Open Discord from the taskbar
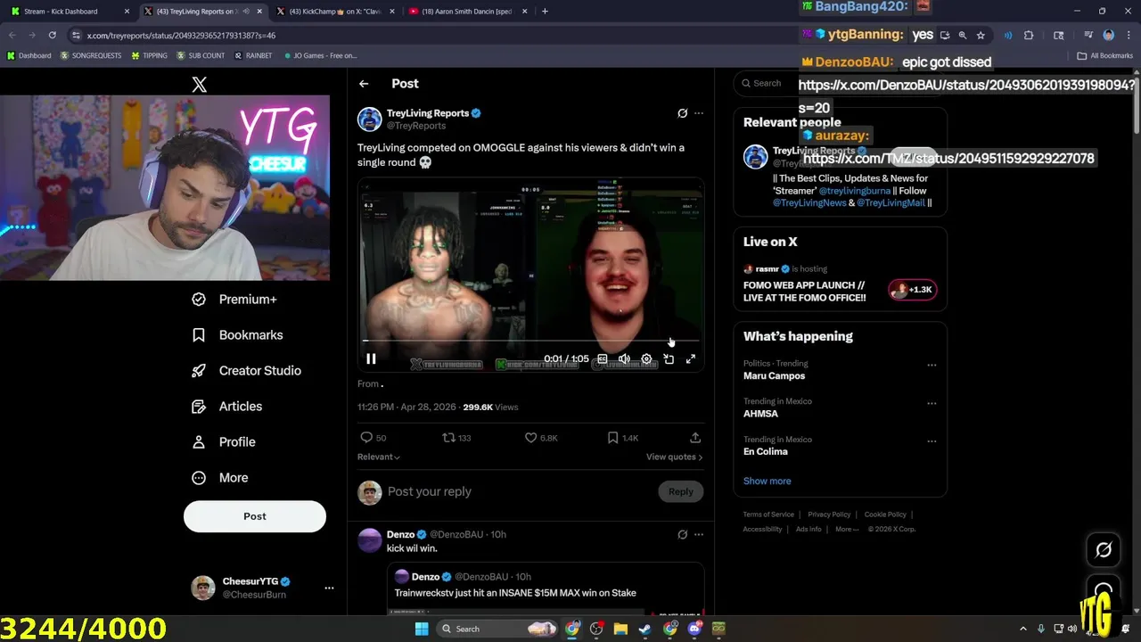Image resolution: width=1141 pixels, height=642 pixels. [694, 629]
